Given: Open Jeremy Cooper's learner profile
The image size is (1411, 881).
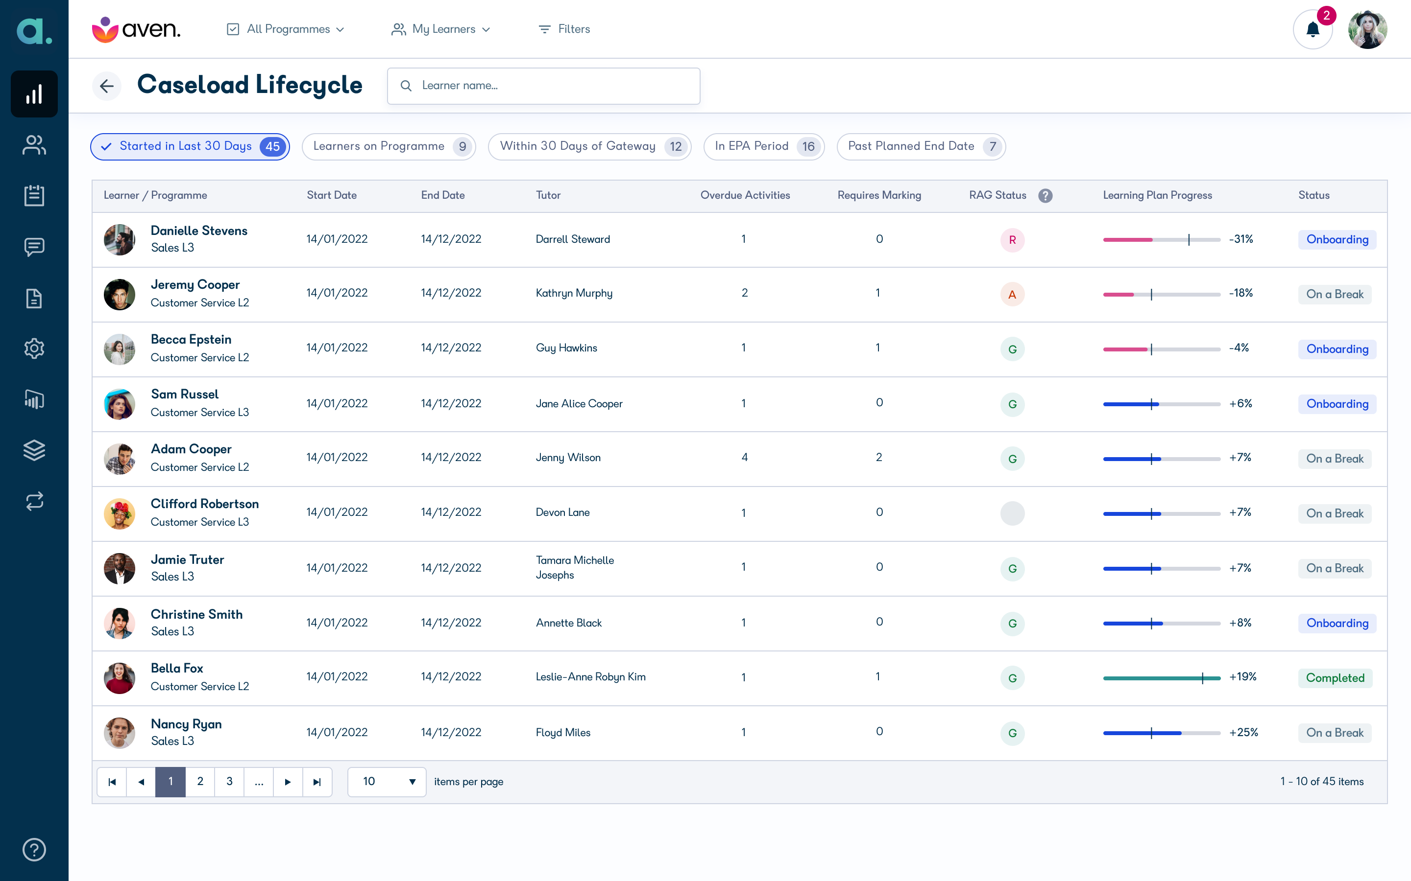Looking at the screenshot, I should click(195, 284).
